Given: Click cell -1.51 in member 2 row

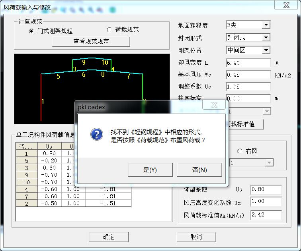Looking at the screenshot, I should 108,203.
